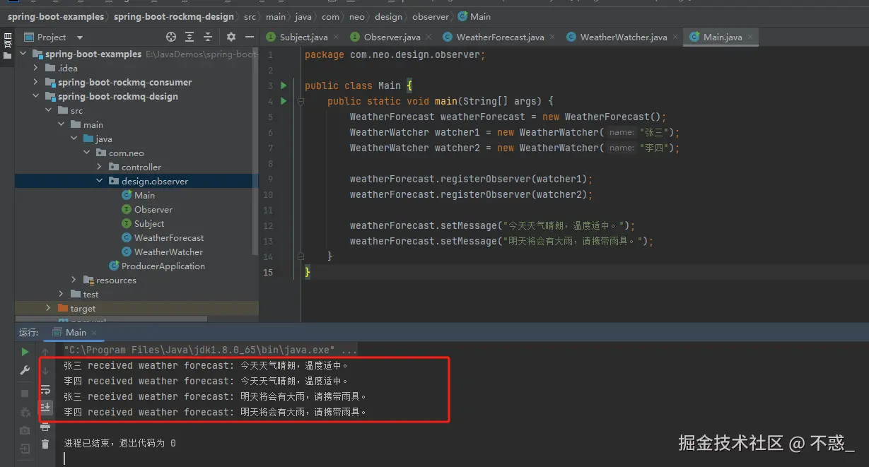Click design breadcrumb in navigation bar
Screen dimensions: 869x467
(x=388, y=16)
